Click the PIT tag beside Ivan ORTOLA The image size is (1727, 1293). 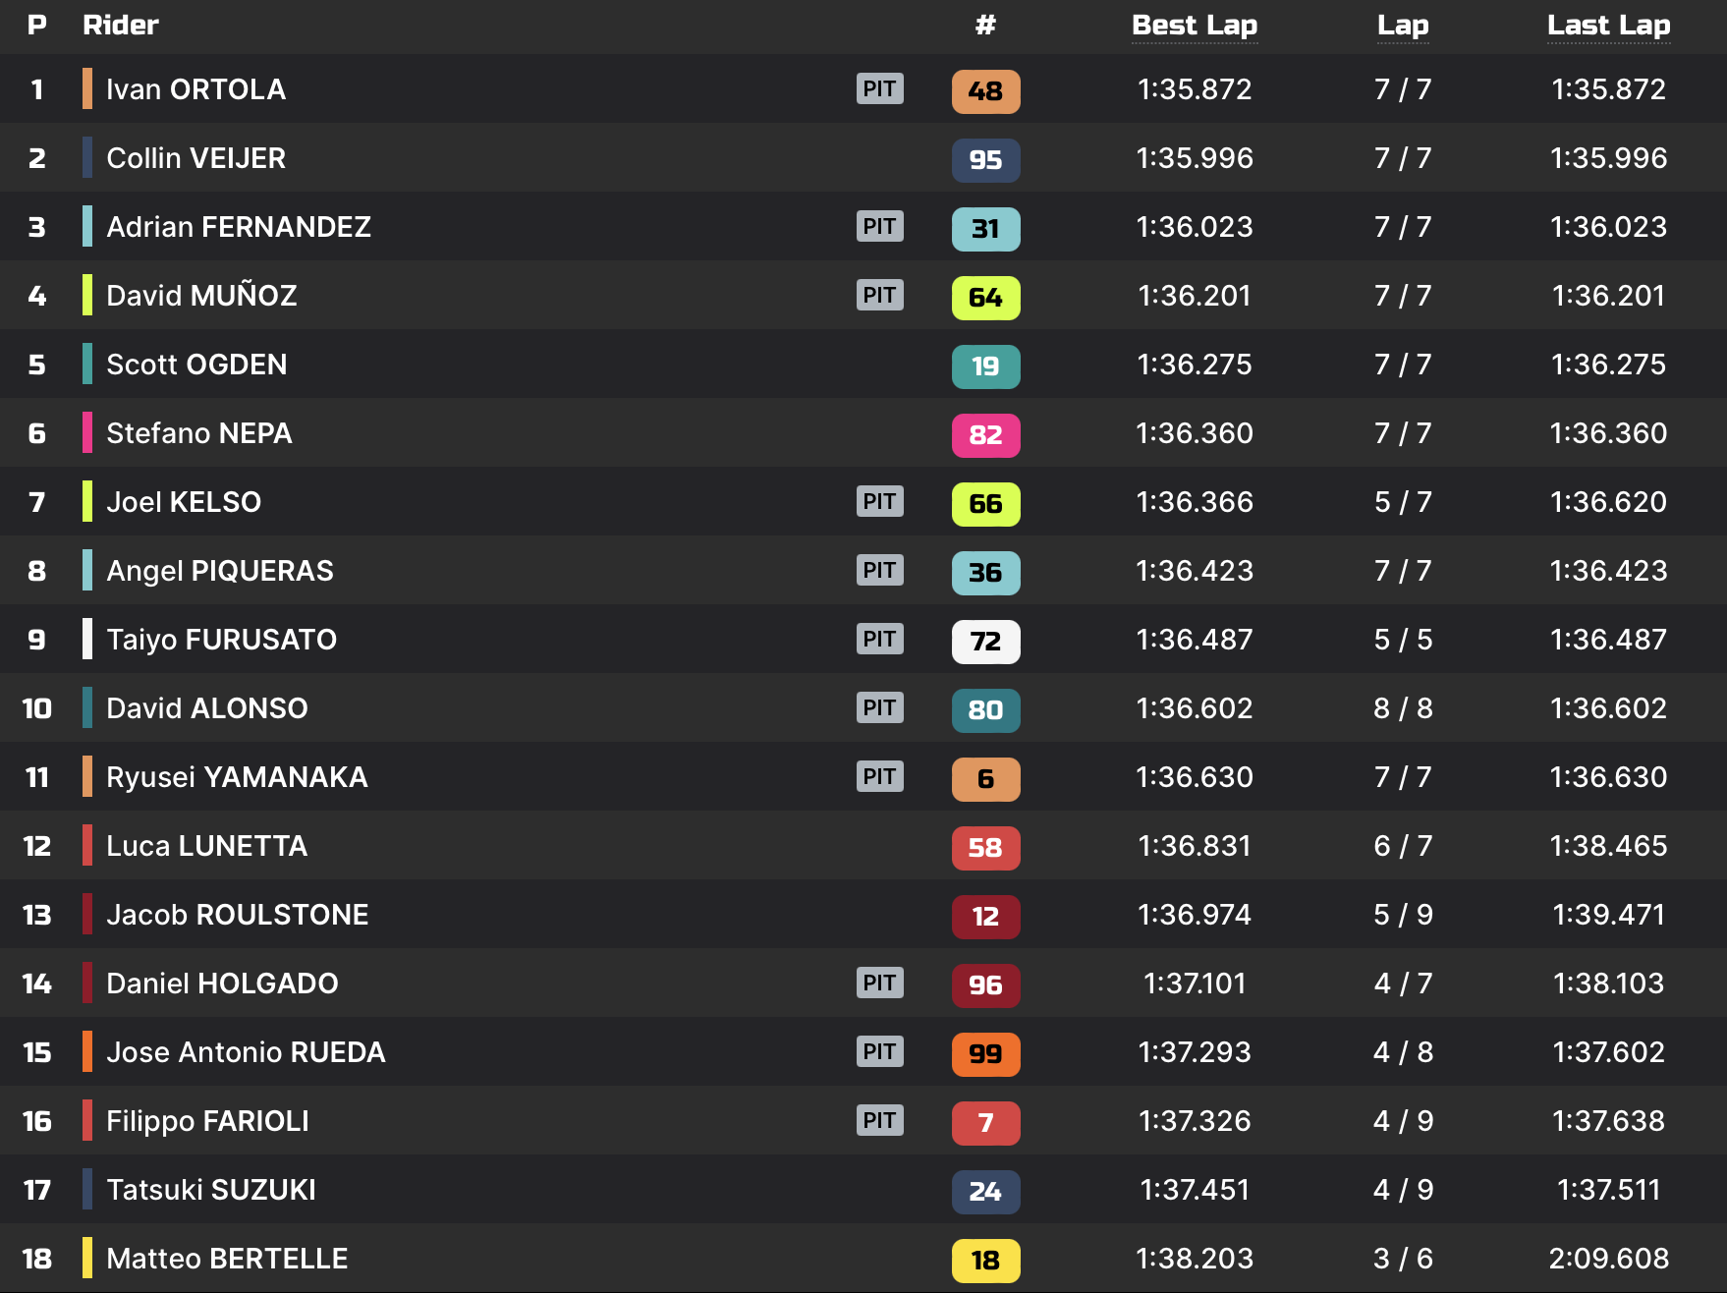pos(879,89)
